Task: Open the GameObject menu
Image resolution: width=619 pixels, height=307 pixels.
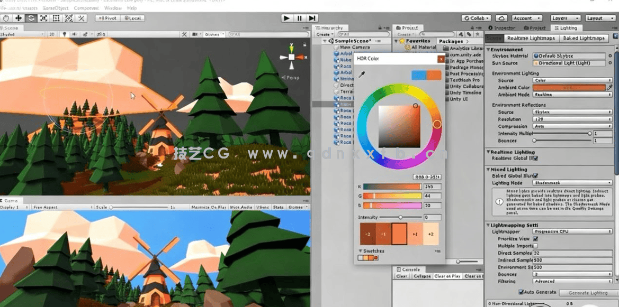Action: pos(56,8)
